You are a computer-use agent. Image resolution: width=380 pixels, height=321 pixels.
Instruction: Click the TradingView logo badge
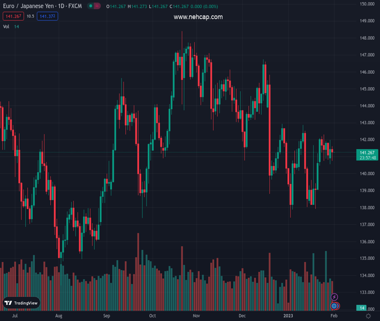(x=21, y=303)
